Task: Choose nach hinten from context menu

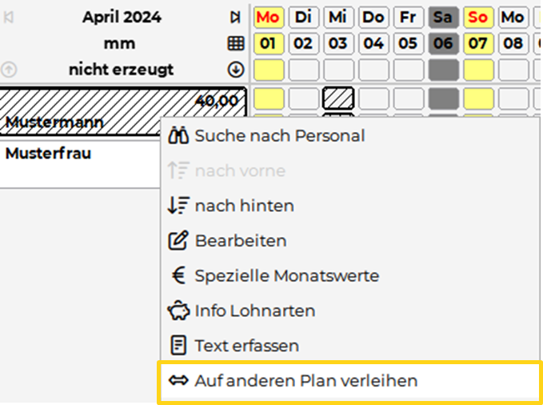Action: [x=244, y=206]
